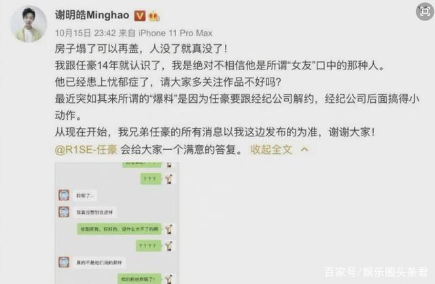Image resolution: width=435 pixels, height=284 pixels.
Task: Click the crown membership badge beside the username
Action: pos(154,16)
